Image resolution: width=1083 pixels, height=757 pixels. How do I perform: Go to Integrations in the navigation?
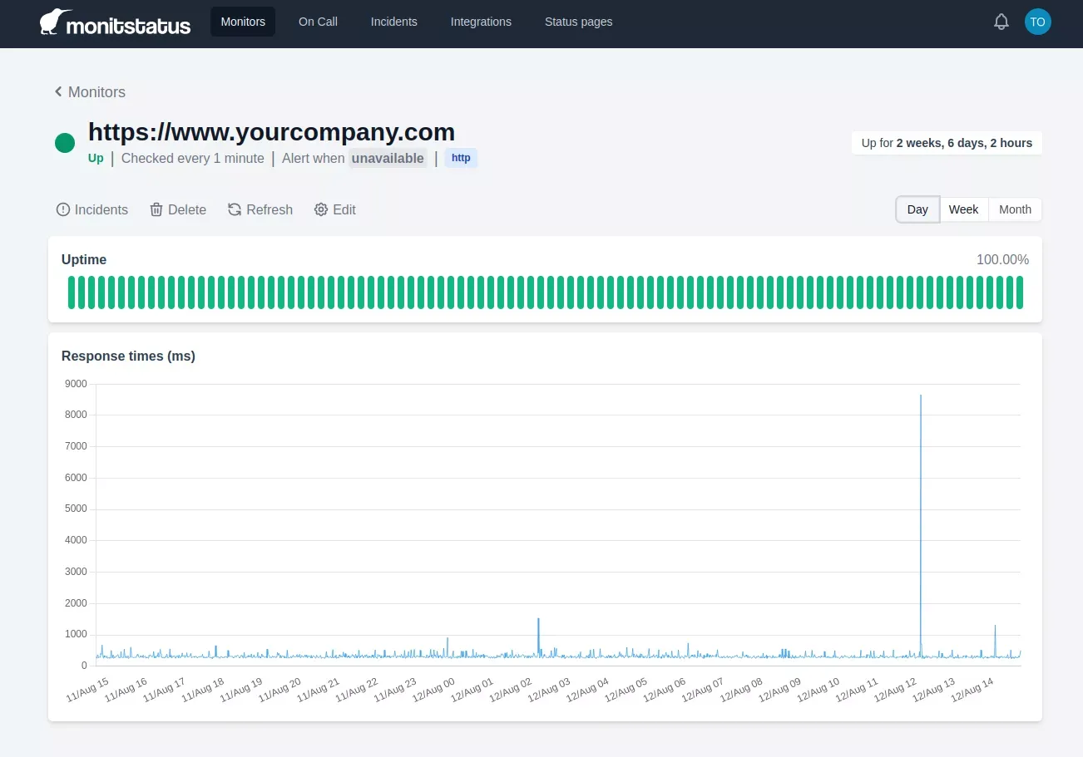pos(481,22)
